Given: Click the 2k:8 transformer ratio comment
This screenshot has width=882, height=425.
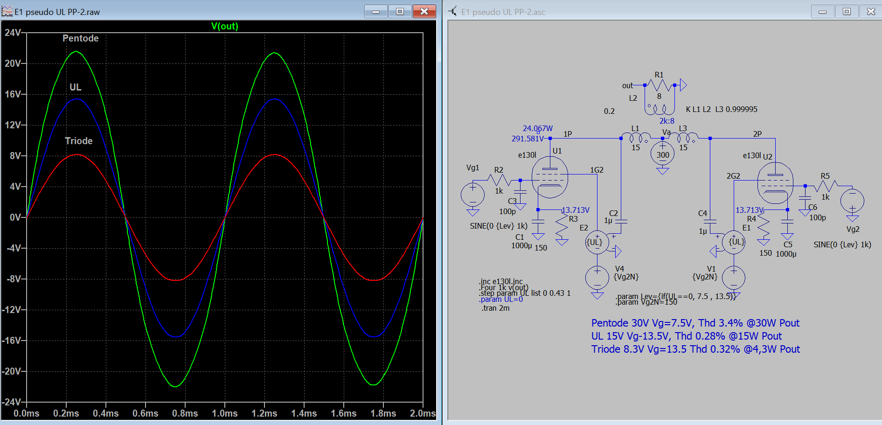Looking at the screenshot, I should point(667,121).
